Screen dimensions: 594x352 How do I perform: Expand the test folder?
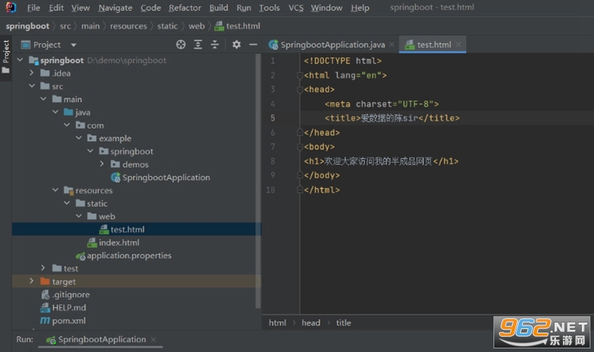(x=44, y=268)
